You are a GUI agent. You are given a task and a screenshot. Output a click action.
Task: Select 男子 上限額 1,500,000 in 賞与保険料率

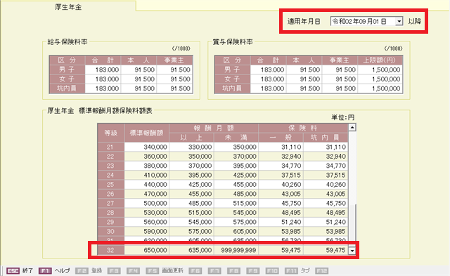tap(380, 70)
